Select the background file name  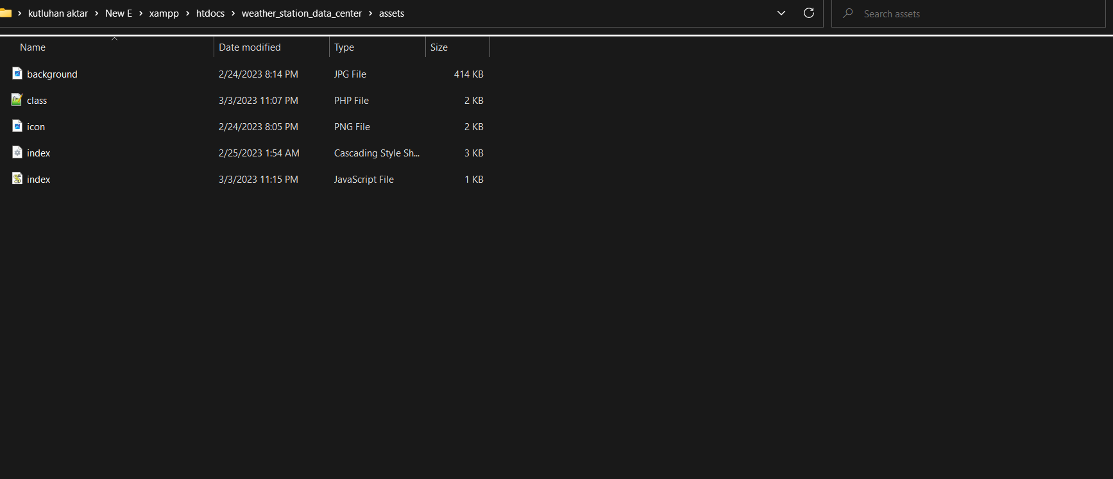[x=52, y=74]
